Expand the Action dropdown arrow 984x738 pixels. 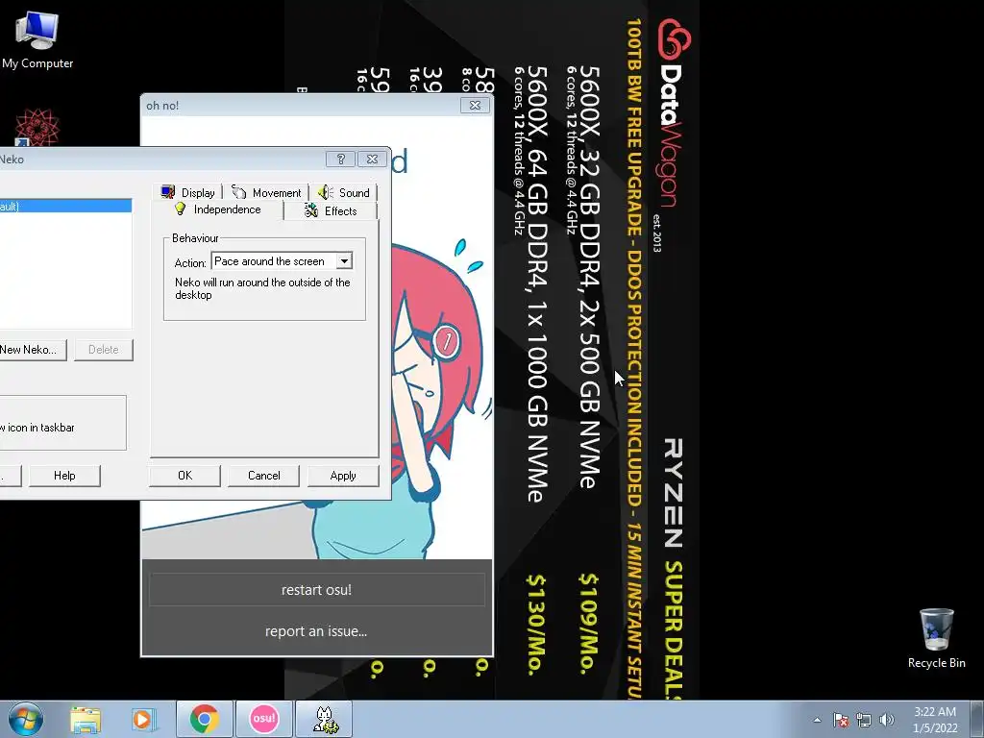tap(345, 261)
